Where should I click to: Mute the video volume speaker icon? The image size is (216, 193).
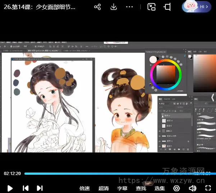coord(193,188)
